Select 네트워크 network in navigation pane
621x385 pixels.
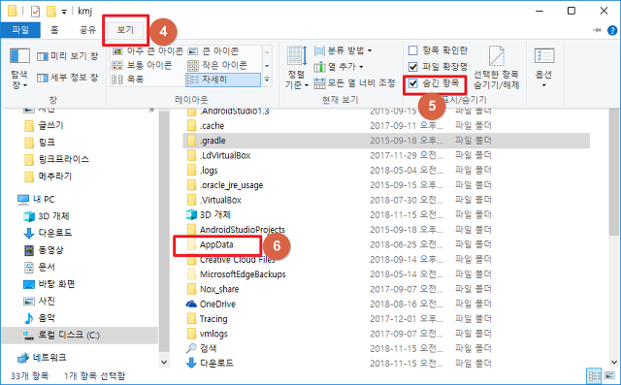[x=42, y=358]
